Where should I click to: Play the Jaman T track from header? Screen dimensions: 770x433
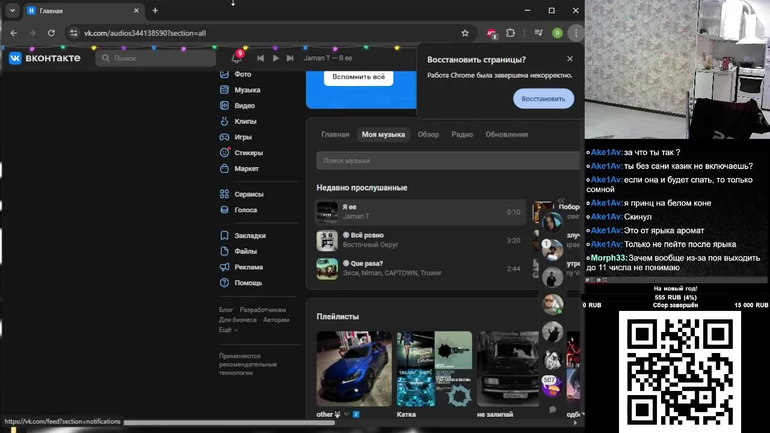coord(276,58)
